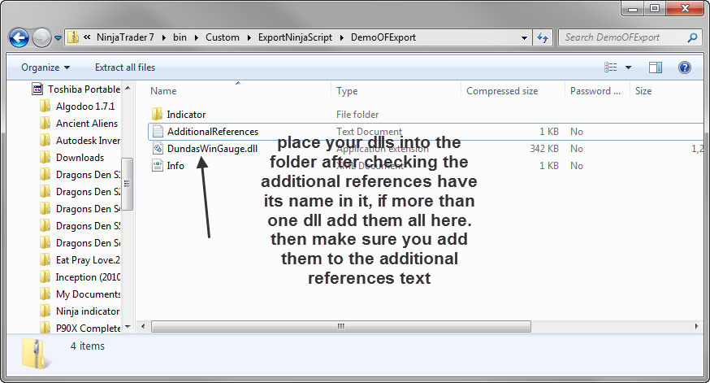Image resolution: width=710 pixels, height=383 pixels.
Task: Click the DundasWinGauge.dll file icon
Action: (157, 148)
